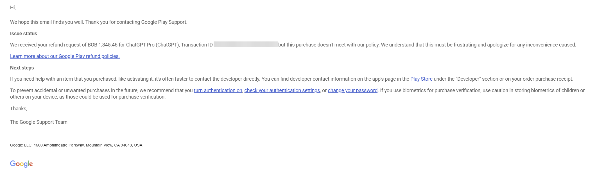Select the "Issue status" heading
Image resolution: width=597 pixels, height=177 pixels.
[x=24, y=34]
